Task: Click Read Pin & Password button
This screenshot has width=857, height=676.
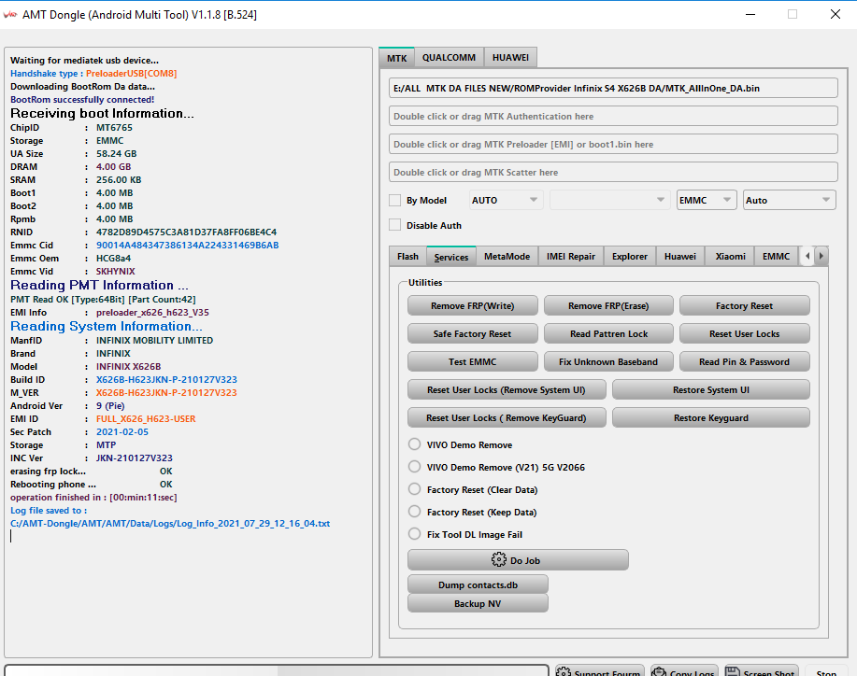Action: click(x=745, y=361)
